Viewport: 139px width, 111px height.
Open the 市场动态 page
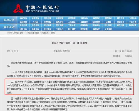point(96,25)
